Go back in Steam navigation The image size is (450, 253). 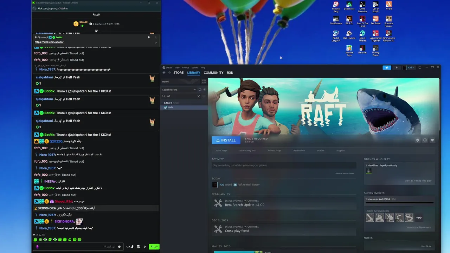164,73
